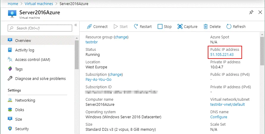This screenshot has width=265, height=134.
Task: Click the Disks icon in Settings
Action: coord(10,110)
